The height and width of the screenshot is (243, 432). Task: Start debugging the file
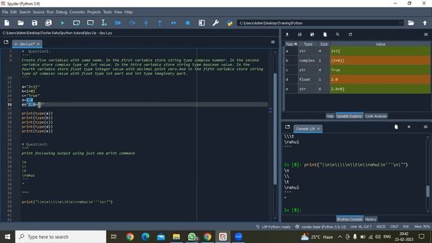(118, 23)
